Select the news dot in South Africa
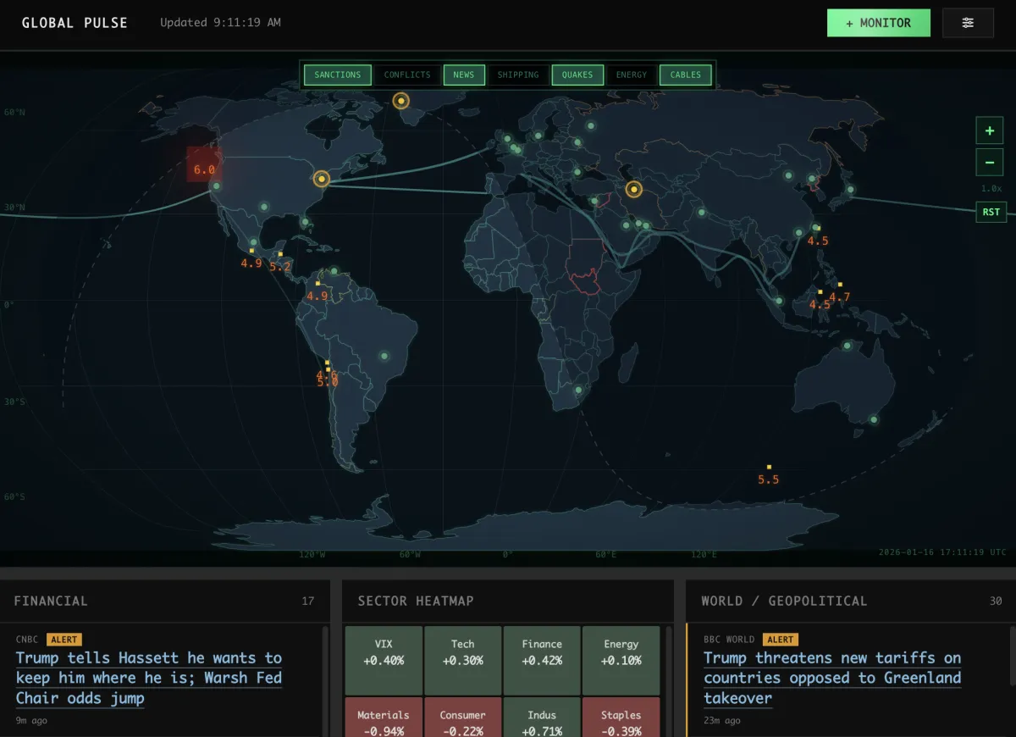Image resolution: width=1016 pixels, height=737 pixels. point(578,391)
